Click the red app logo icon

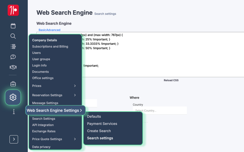13,10
